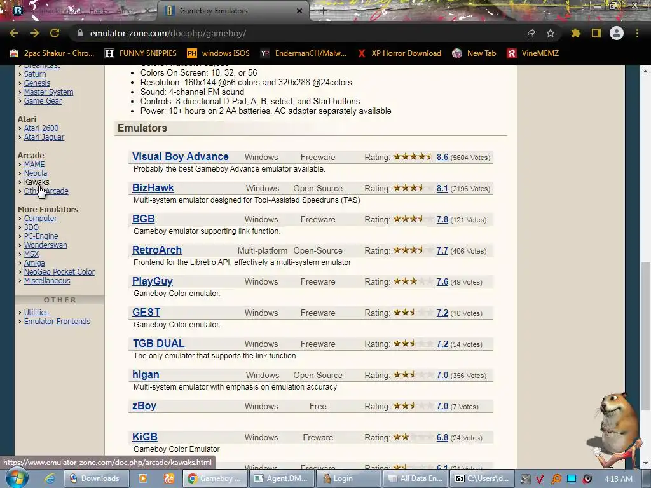Viewport: 651px width, 488px height.
Task: Open the Visual Boy Advance emulator page
Action: pyautogui.click(x=180, y=157)
